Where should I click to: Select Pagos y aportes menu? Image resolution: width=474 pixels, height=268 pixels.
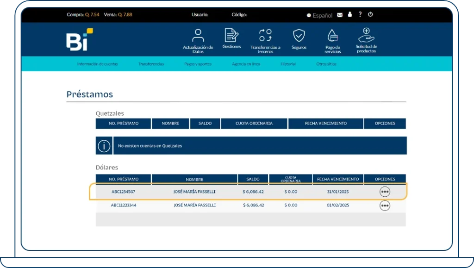click(x=198, y=64)
